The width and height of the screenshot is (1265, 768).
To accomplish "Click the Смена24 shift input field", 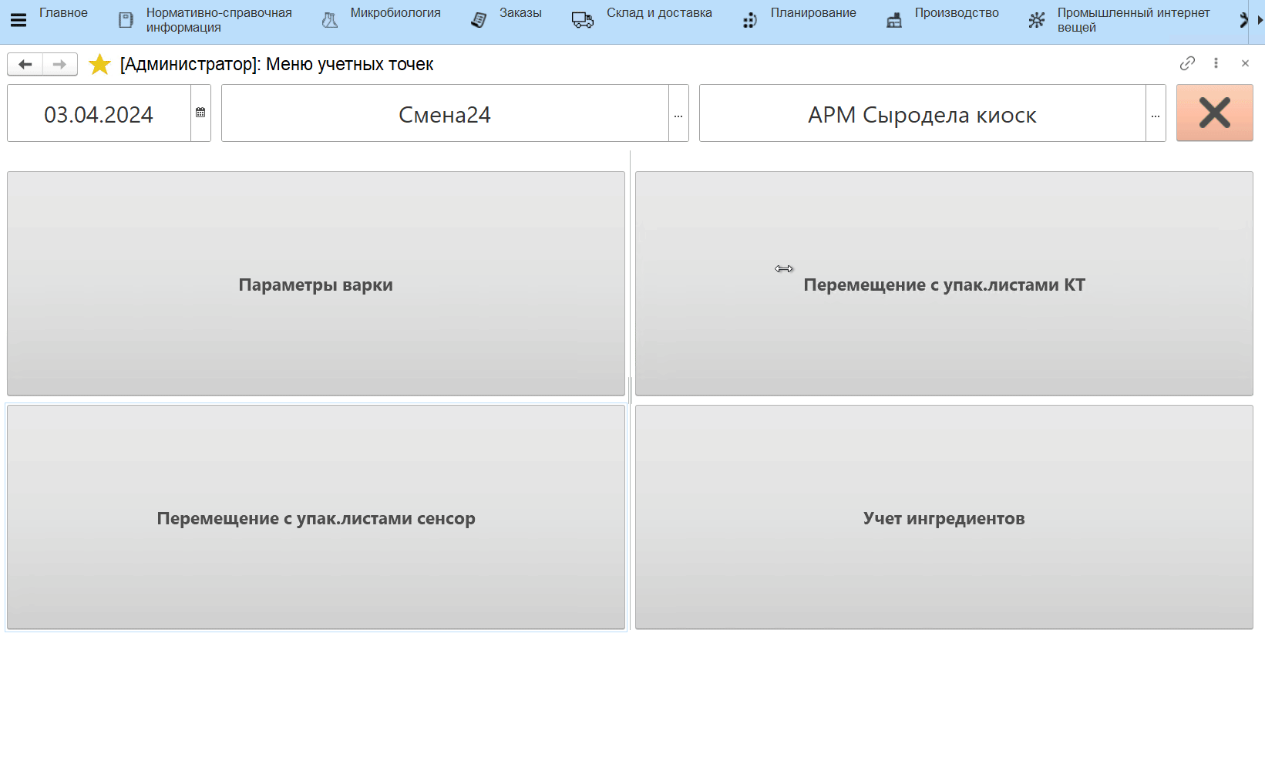I will [444, 114].
